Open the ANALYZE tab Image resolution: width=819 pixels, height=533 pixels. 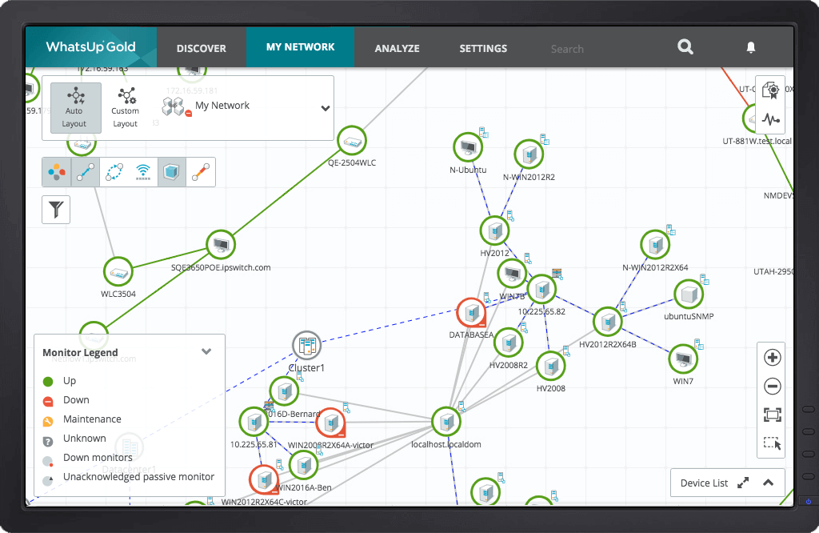[397, 48]
